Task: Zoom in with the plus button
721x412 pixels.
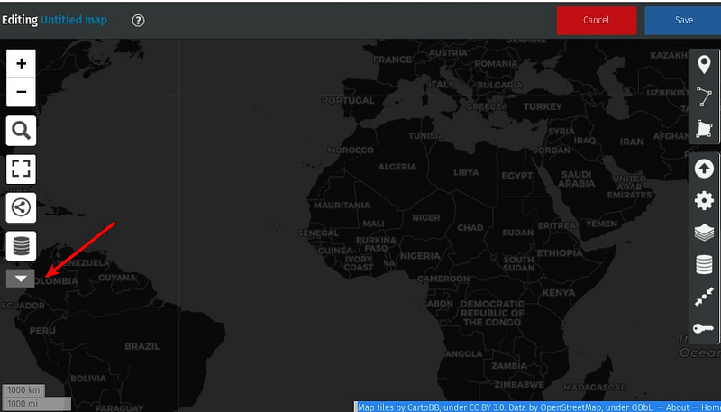Action: (x=21, y=63)
